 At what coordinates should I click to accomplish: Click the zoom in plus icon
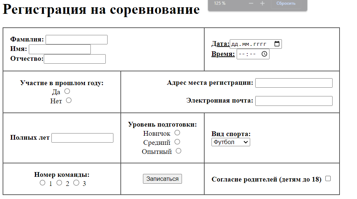(x=262, y=3)
